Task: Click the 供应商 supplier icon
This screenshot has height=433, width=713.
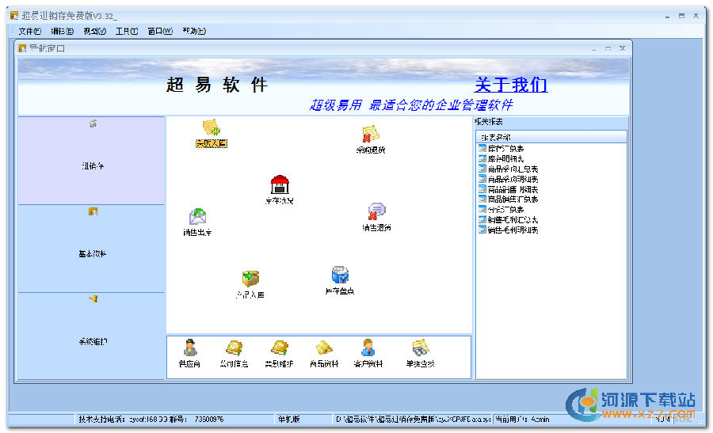Action: pos(190,348)
